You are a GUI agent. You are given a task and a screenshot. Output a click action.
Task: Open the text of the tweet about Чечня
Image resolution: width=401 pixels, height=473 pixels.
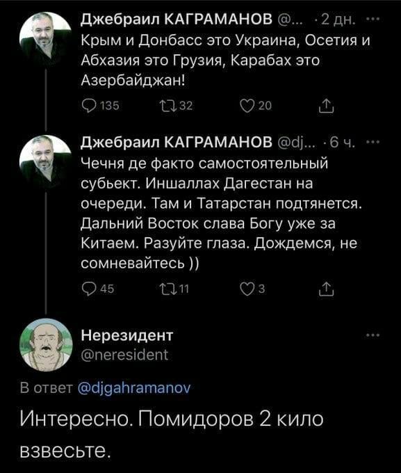(x=222, y=214)
